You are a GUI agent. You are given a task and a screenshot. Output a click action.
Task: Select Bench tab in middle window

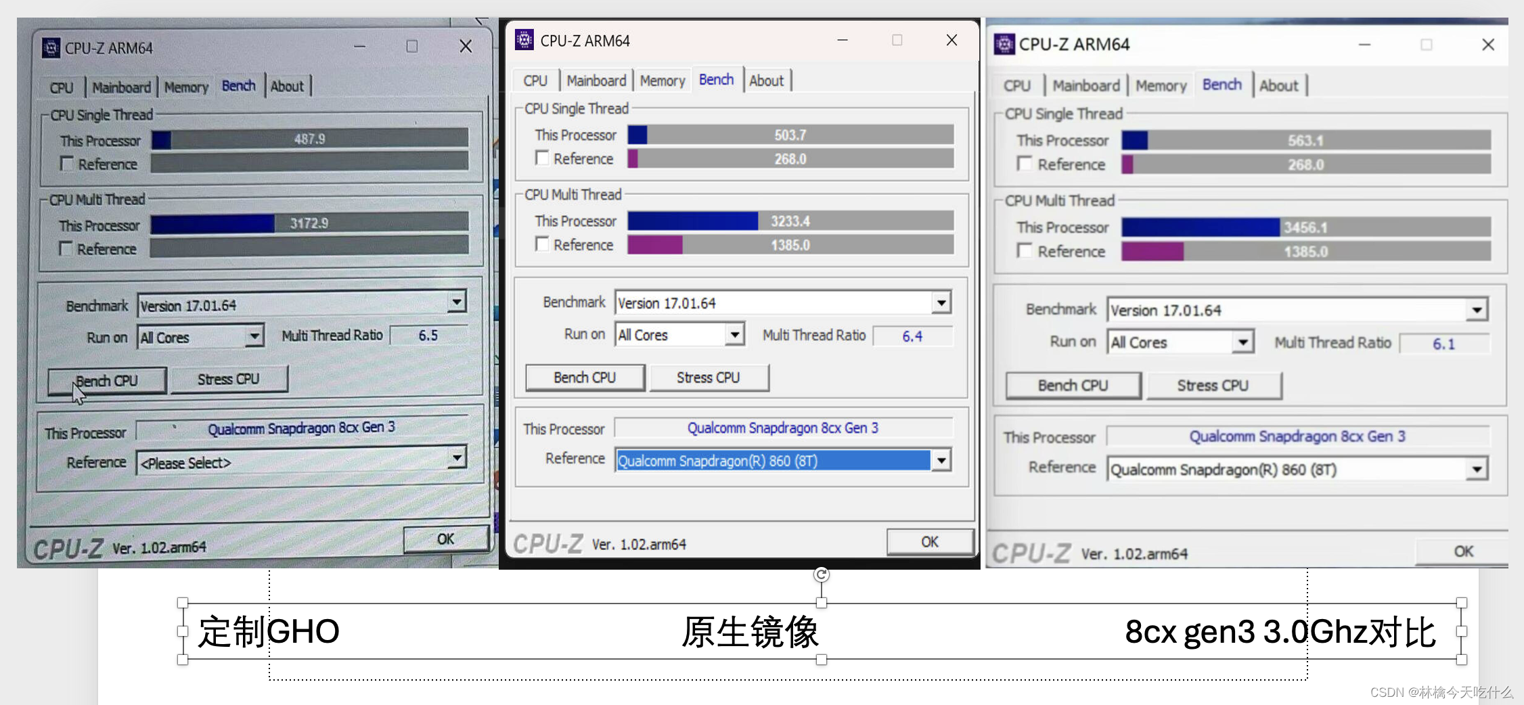(x=716, y=80)
